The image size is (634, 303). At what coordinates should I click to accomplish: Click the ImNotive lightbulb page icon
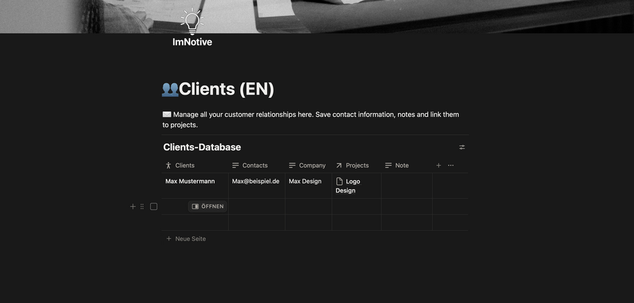coord(192,22)
